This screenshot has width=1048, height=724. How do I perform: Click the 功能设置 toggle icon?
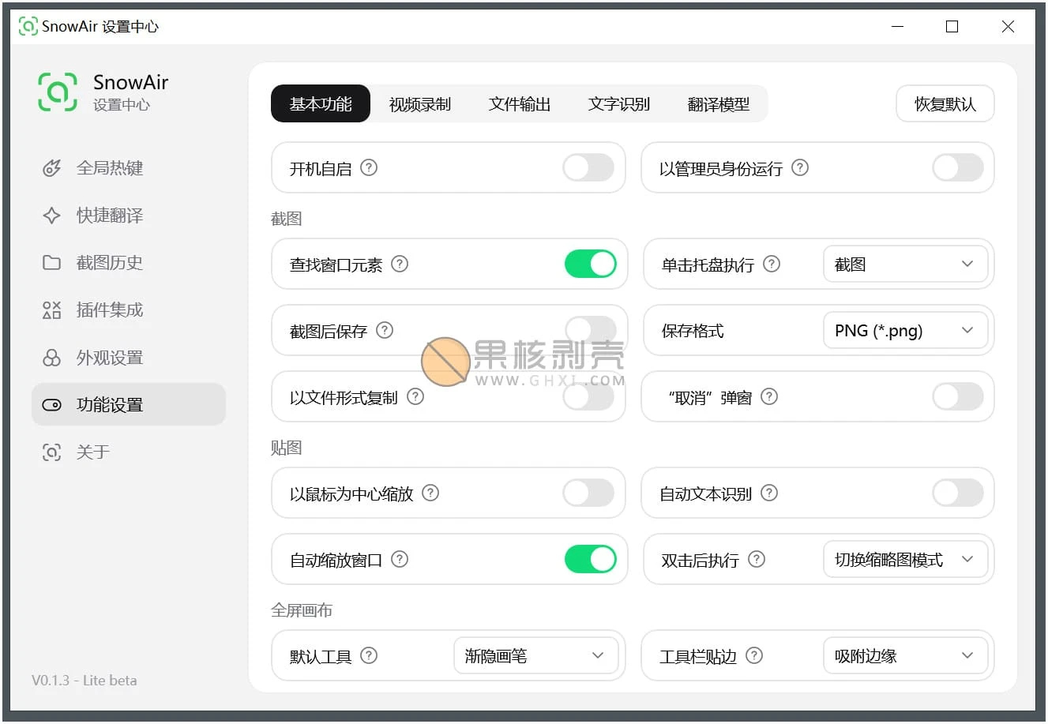tap(51, 405)
